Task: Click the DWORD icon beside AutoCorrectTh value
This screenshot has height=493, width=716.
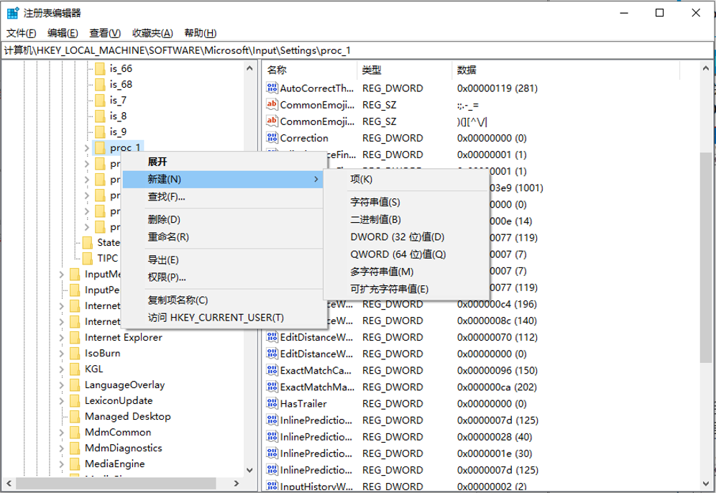Action: pos(272,88)
